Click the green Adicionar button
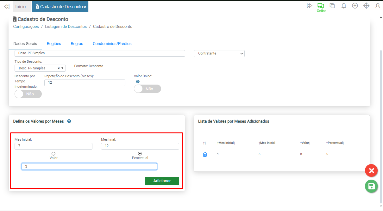This screenshot has height=211, width=383. pyautogui.click(x=162, y=181)
